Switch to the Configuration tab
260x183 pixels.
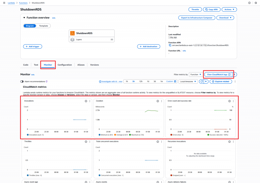point(65,65)
